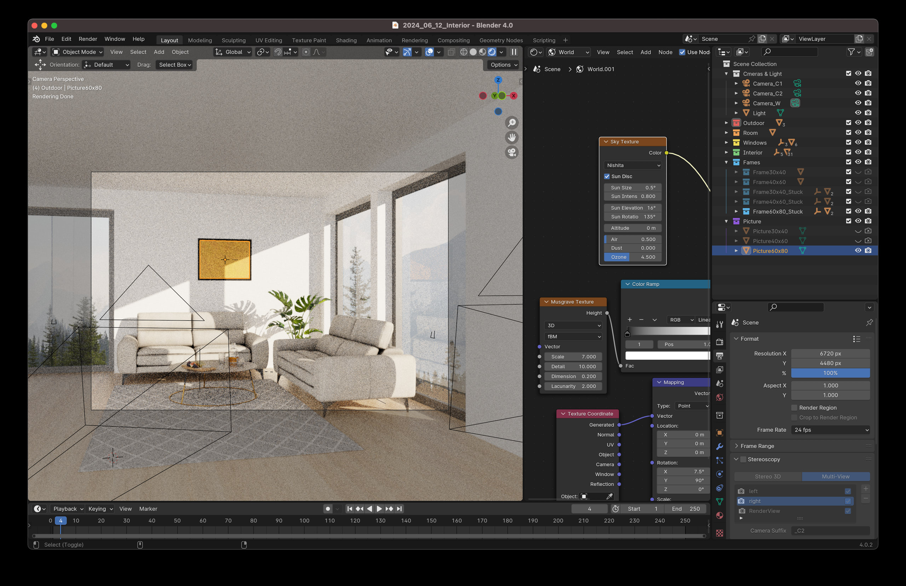This screenshot has width=906, height=586.
Task: Switch to the Shading workspace tab
Action: [x=346, y=40]
